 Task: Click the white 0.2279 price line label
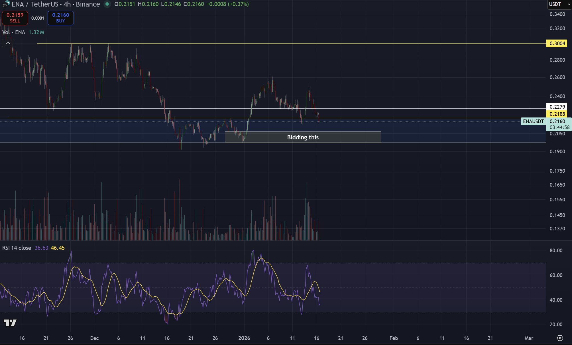pyautogui.click(x=557, y=107)
